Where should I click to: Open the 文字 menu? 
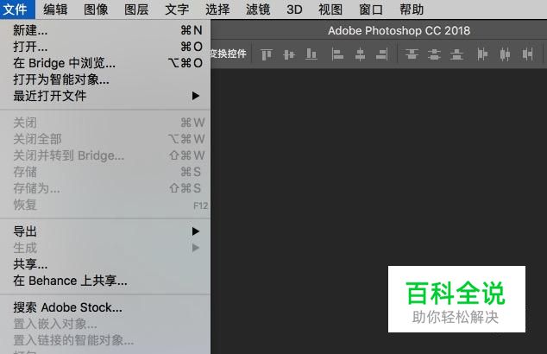177,9
